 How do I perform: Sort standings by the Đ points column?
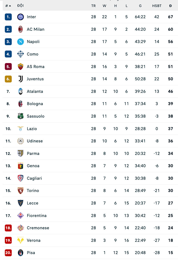point(170,6)
